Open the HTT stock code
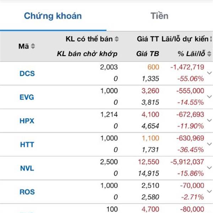 (x=27, y=144)
